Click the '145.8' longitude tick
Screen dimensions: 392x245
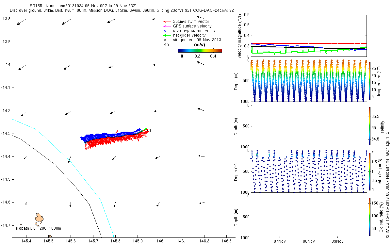pyautogui.click(x=115, y=241)
